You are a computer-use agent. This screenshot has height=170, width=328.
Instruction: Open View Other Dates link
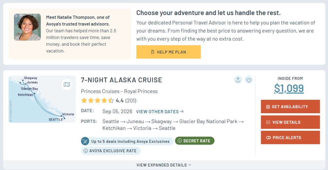(x=160, y=112)
